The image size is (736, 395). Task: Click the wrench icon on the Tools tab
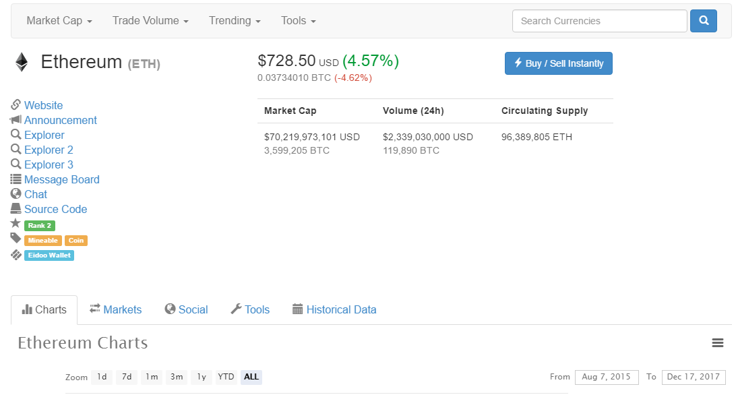tap(236, 309)
